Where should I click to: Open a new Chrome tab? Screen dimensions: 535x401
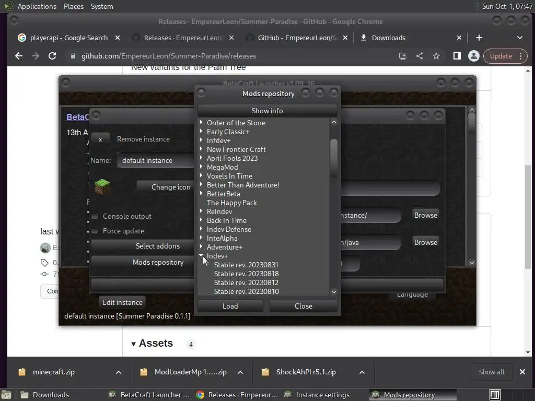[x=479, y=38]
